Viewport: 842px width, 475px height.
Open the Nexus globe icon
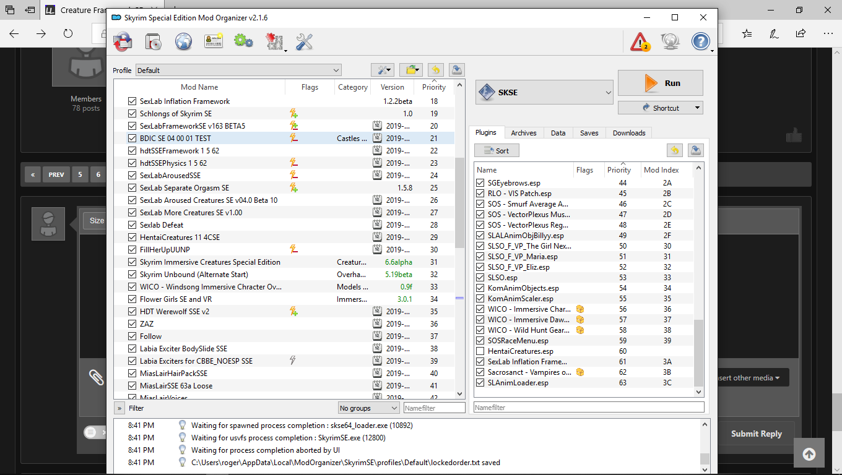pos(183,41)
